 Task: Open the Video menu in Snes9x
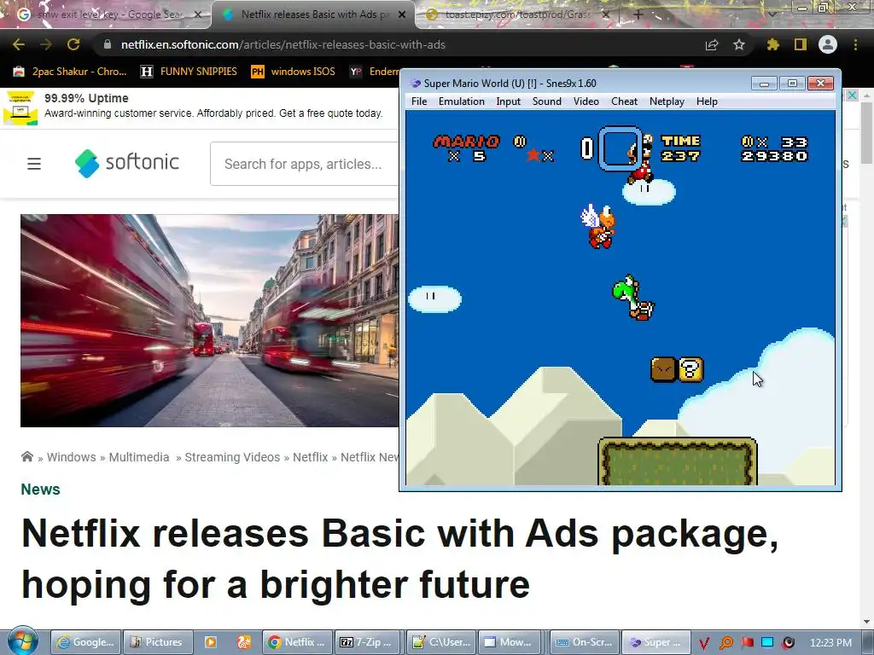click(586, 101)
